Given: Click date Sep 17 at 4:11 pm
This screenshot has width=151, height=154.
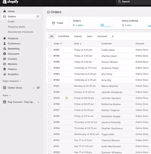Looking at the screenshot, I should [x=83, y=140].
